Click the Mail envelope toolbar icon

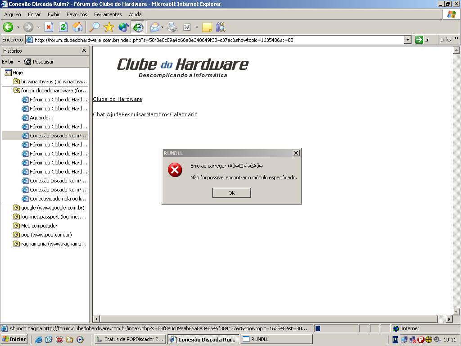(x=155, y=27)
